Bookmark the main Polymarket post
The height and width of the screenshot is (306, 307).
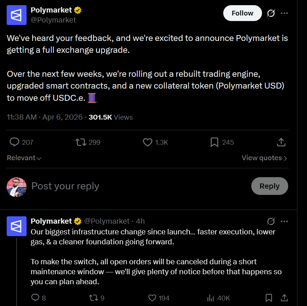(x=214, y=142)
